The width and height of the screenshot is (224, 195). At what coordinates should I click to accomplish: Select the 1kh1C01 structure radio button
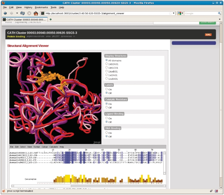click(107, 67)
